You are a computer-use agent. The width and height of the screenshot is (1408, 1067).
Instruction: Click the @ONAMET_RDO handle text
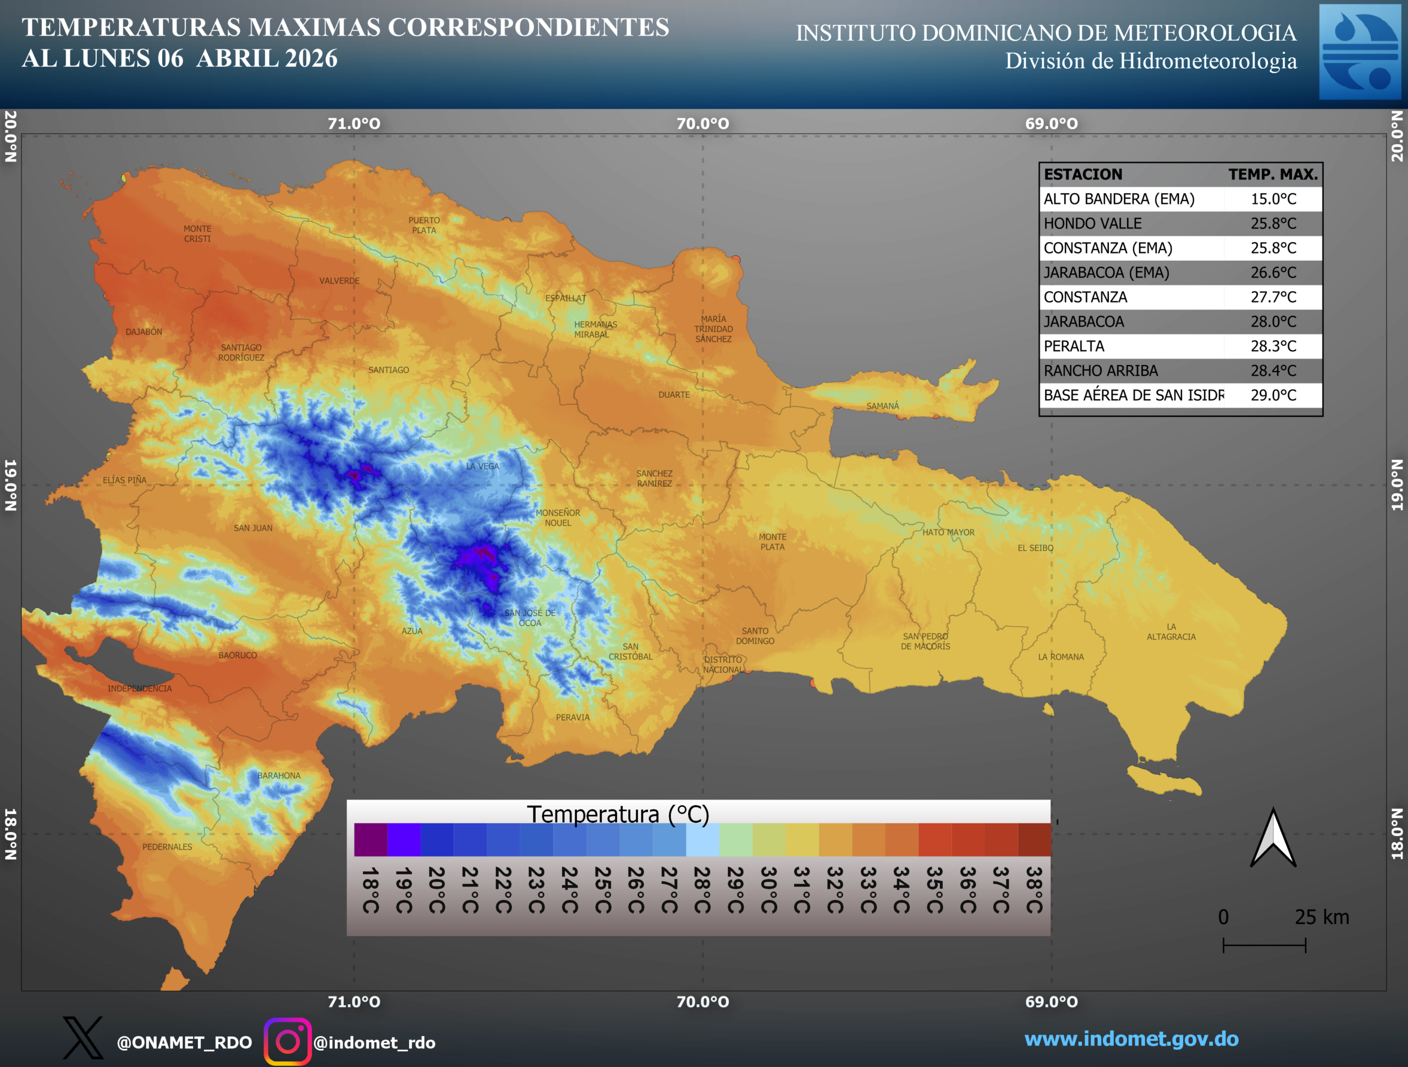click(x=184, y=1043)
